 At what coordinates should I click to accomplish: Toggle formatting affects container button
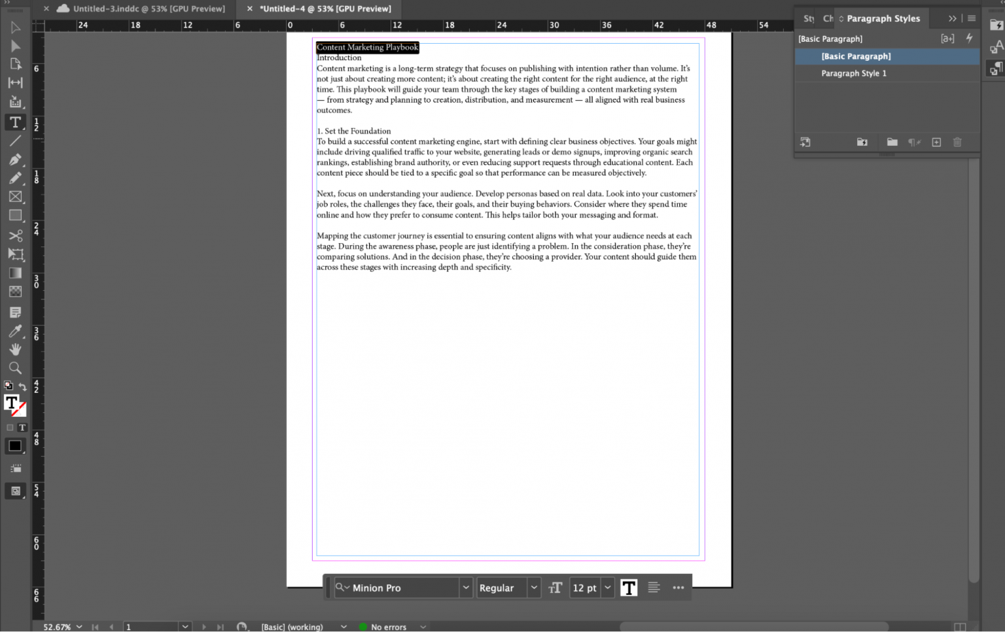click(10, 427)
